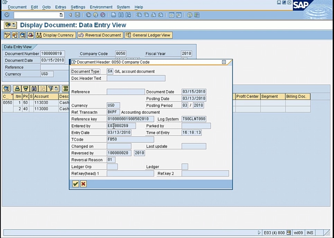Image resolution: width=334 pixels, height=238 pixels.
Task: Open the Goto menu
Action: (x=46, y=7)
